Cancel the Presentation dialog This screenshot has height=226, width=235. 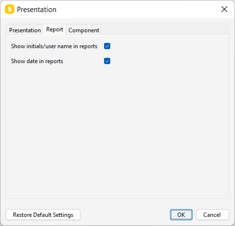212,215
